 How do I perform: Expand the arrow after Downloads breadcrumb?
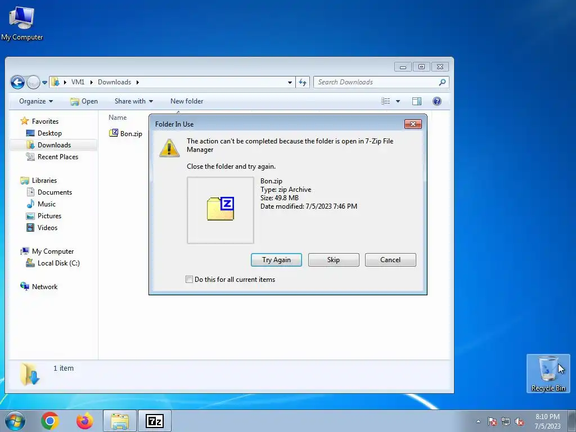pos(138,82)
